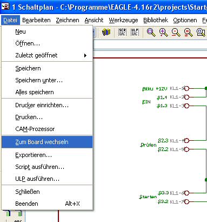This screenshot has height=222, width=207.
Task: Click the Zoom in magnifier icon
Action: coord(164,32)
